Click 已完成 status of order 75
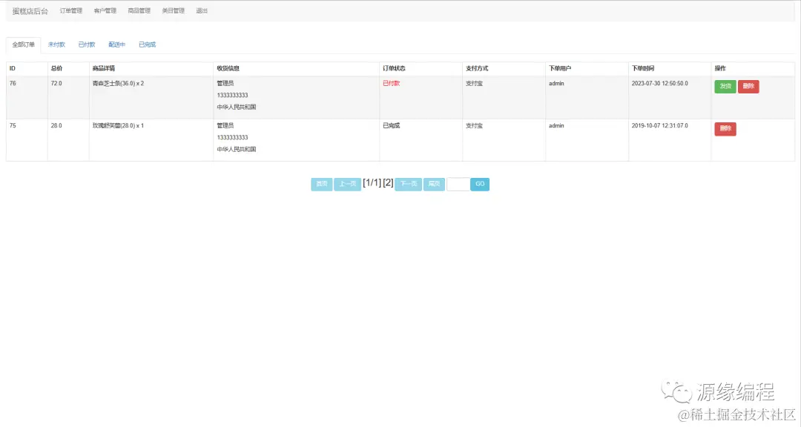Viewport: 801px width, 427px height. point(392,125)
